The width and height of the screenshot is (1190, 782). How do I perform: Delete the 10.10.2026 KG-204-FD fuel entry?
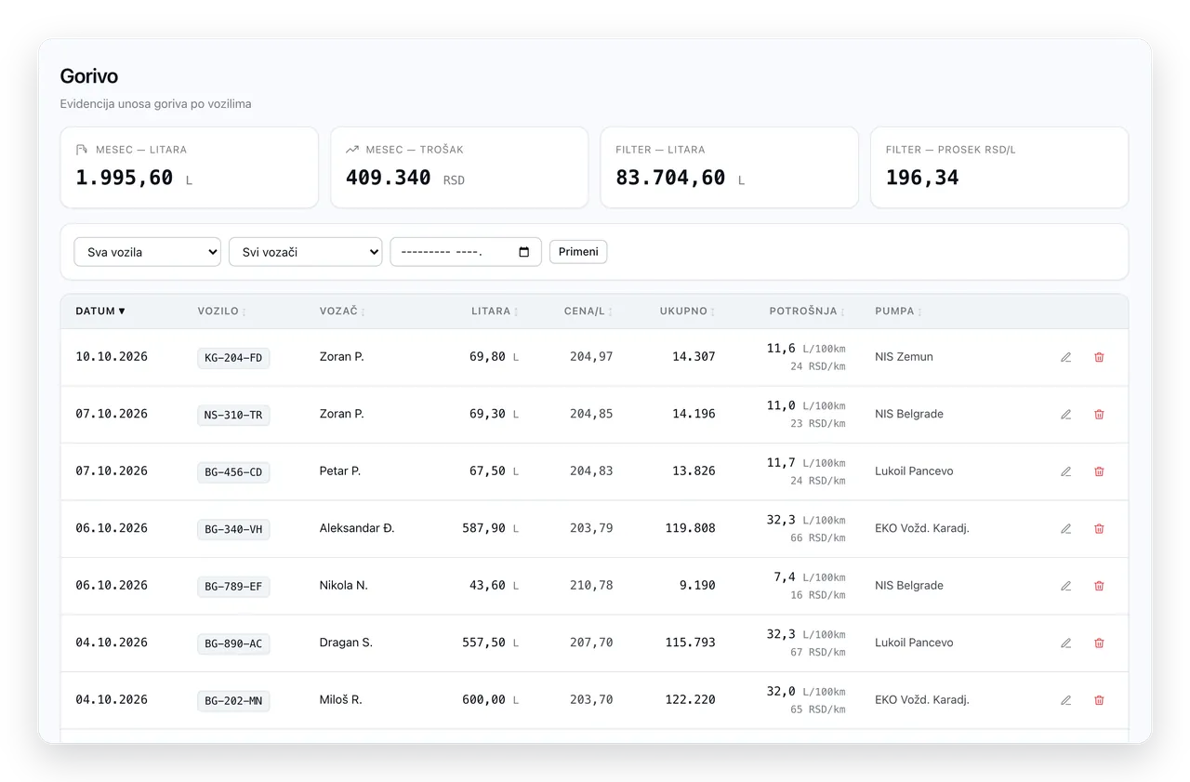pyautogui.click(x=1099, y=357)
